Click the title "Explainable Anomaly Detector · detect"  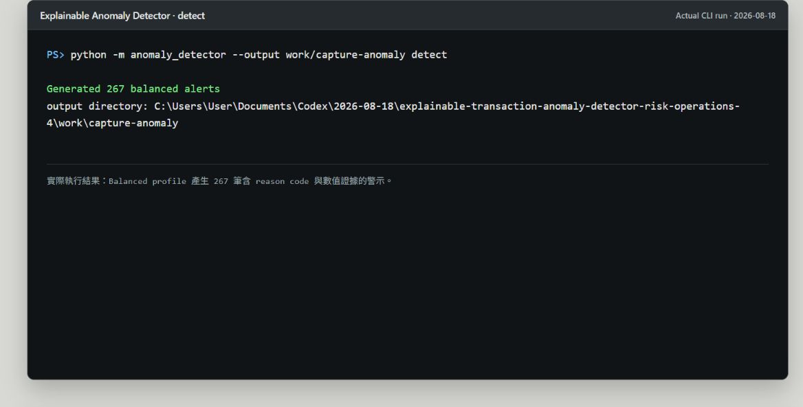(122, 16)
